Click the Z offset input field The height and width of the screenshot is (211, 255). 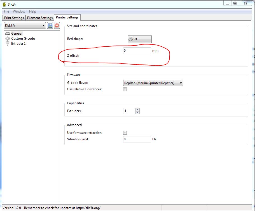pos(137,51)
